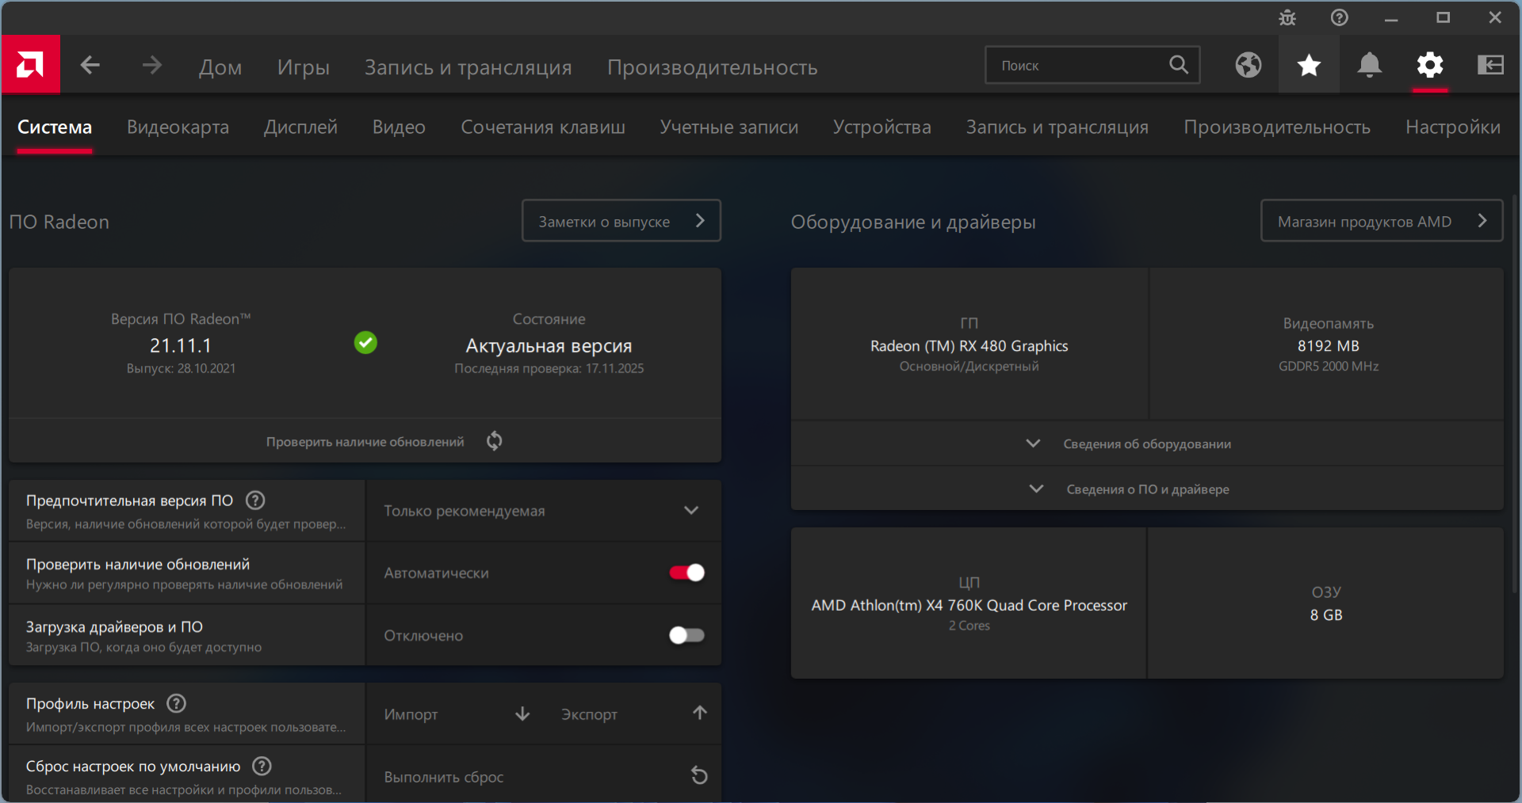Image resolution: width=1522 pixels, height=803 pixels.
Task: Switch to settings Запись и трансляция tab
Action: [x=1057, y=127]
